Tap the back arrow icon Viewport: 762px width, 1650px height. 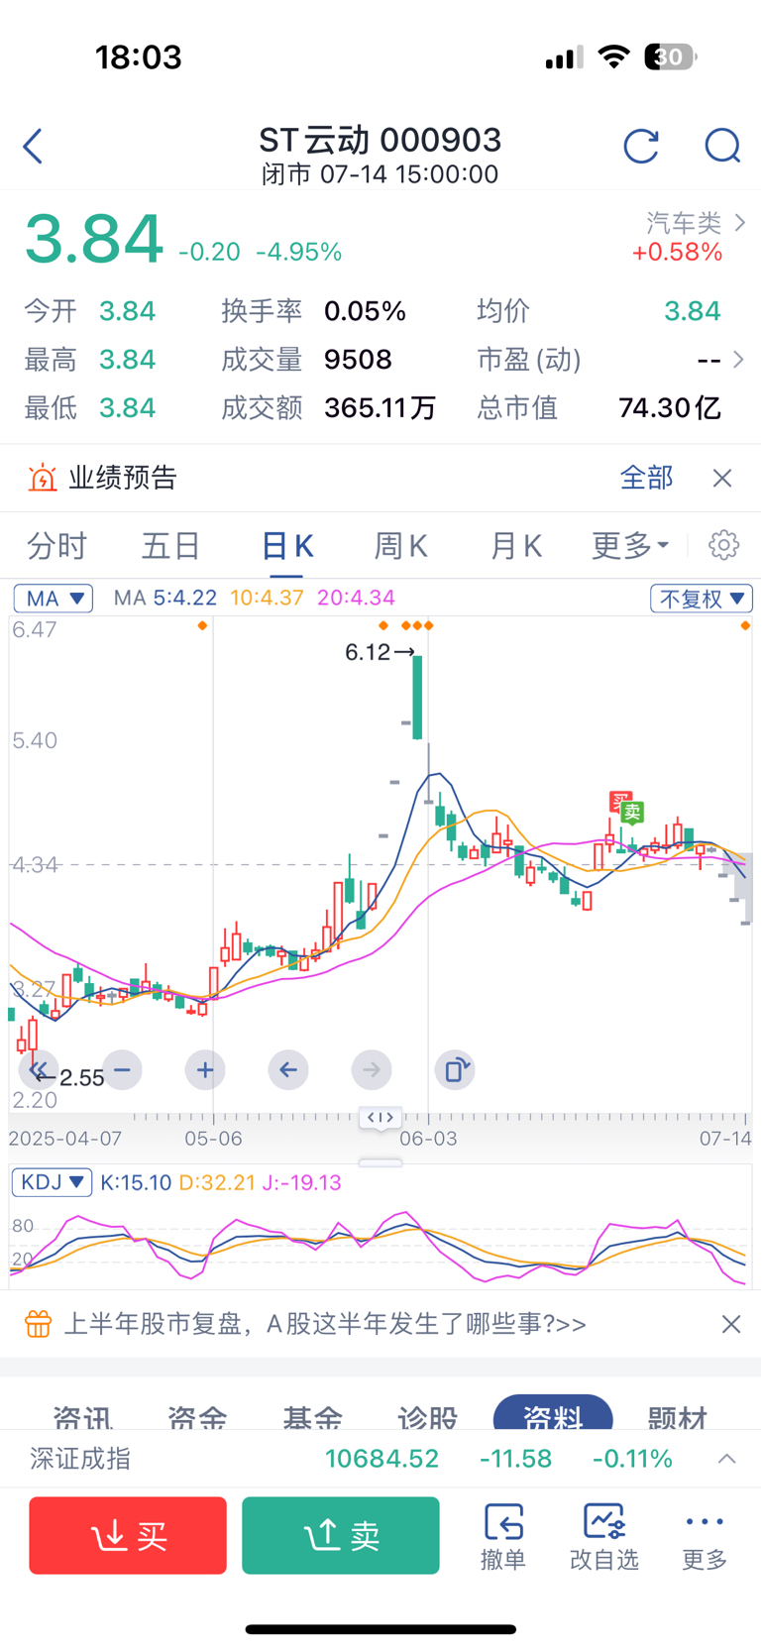pos(34,147)
